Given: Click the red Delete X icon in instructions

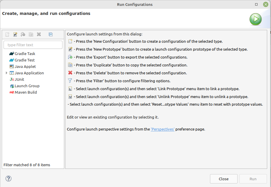Looking at the screenshot, I should pyautogui.click(x=70, y=73).
